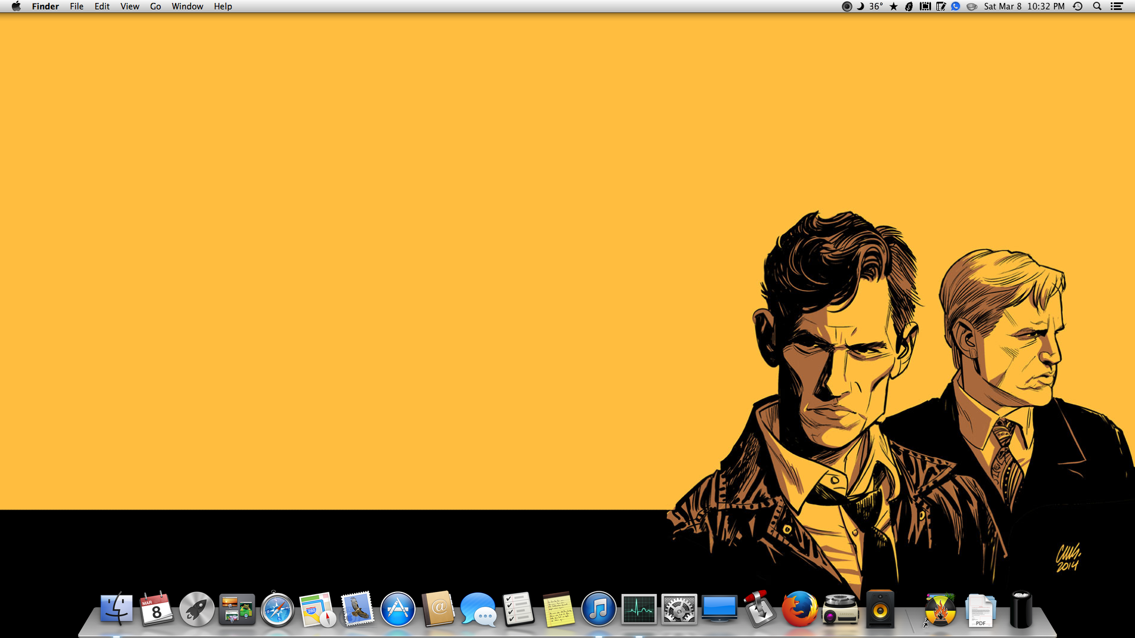Open the Calendar app showing Mar 8

pyautogui.click(x=157, y=609)
